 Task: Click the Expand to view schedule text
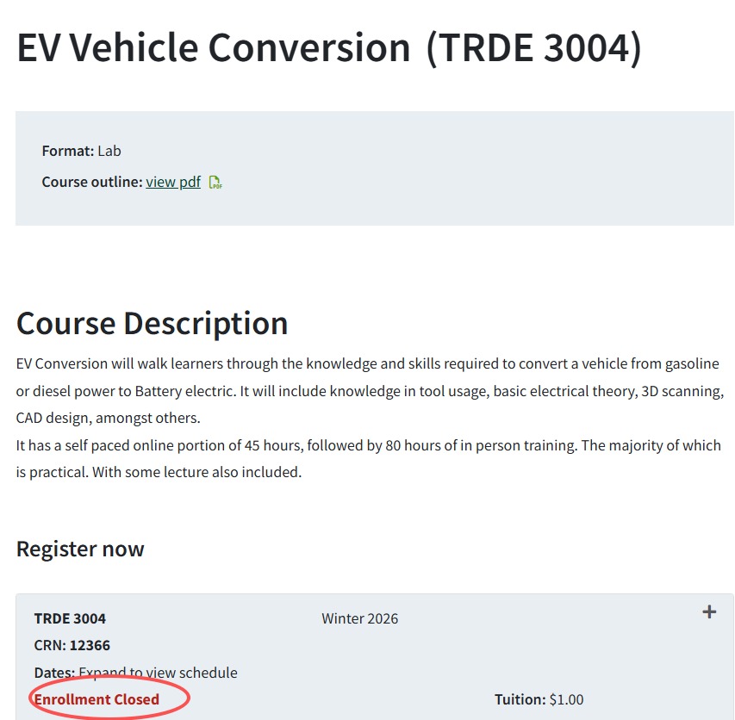click(158, 673)
